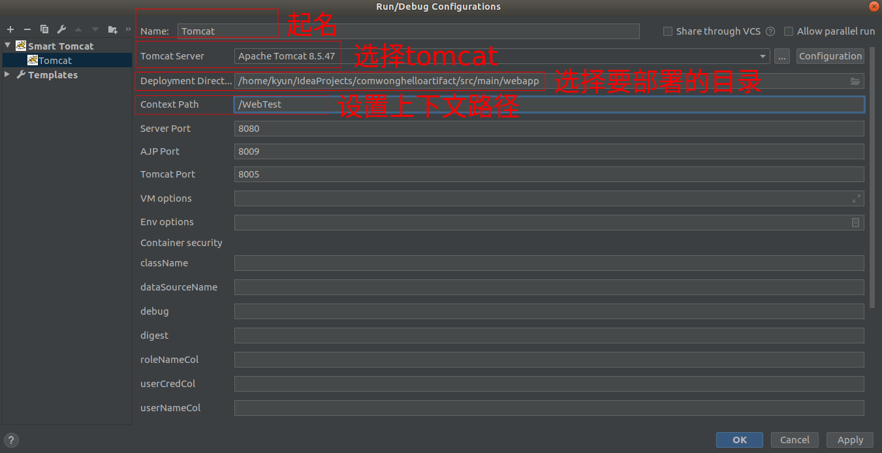
Task: Open the Env options editor
Action: [x=855, y=222]
